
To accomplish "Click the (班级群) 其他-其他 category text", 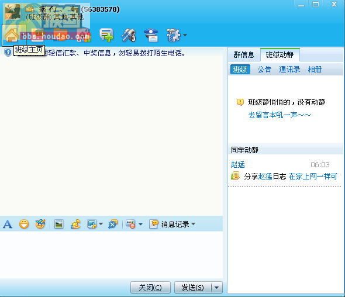I will point(55,17).
